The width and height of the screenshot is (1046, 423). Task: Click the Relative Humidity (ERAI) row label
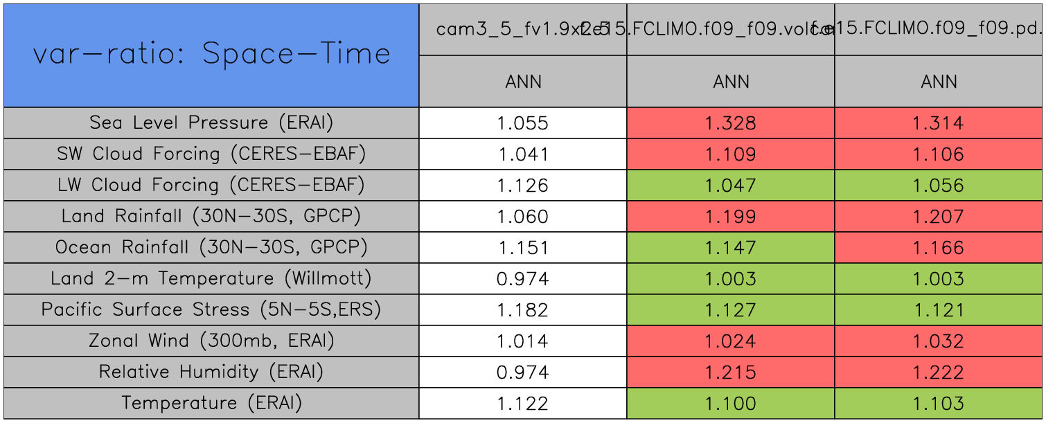[x=211, y=372]
